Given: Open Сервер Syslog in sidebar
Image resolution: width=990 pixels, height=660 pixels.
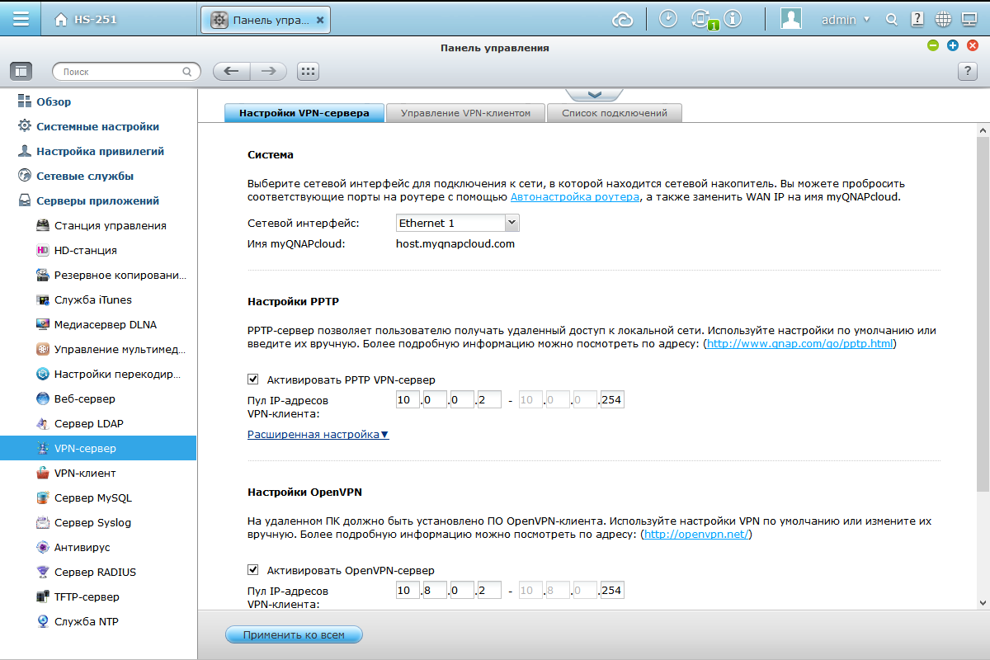Looking at the screenshot, I should (92, 523).
